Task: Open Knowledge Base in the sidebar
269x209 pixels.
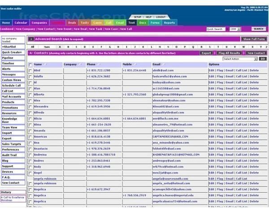Action: pos(13,120)
